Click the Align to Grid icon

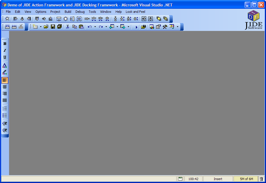(7, 19)
